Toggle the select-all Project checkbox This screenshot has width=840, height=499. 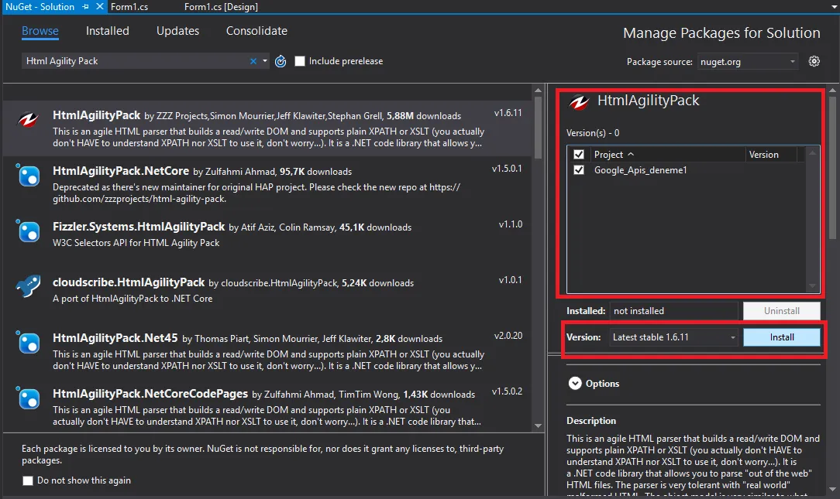[579, 155]
